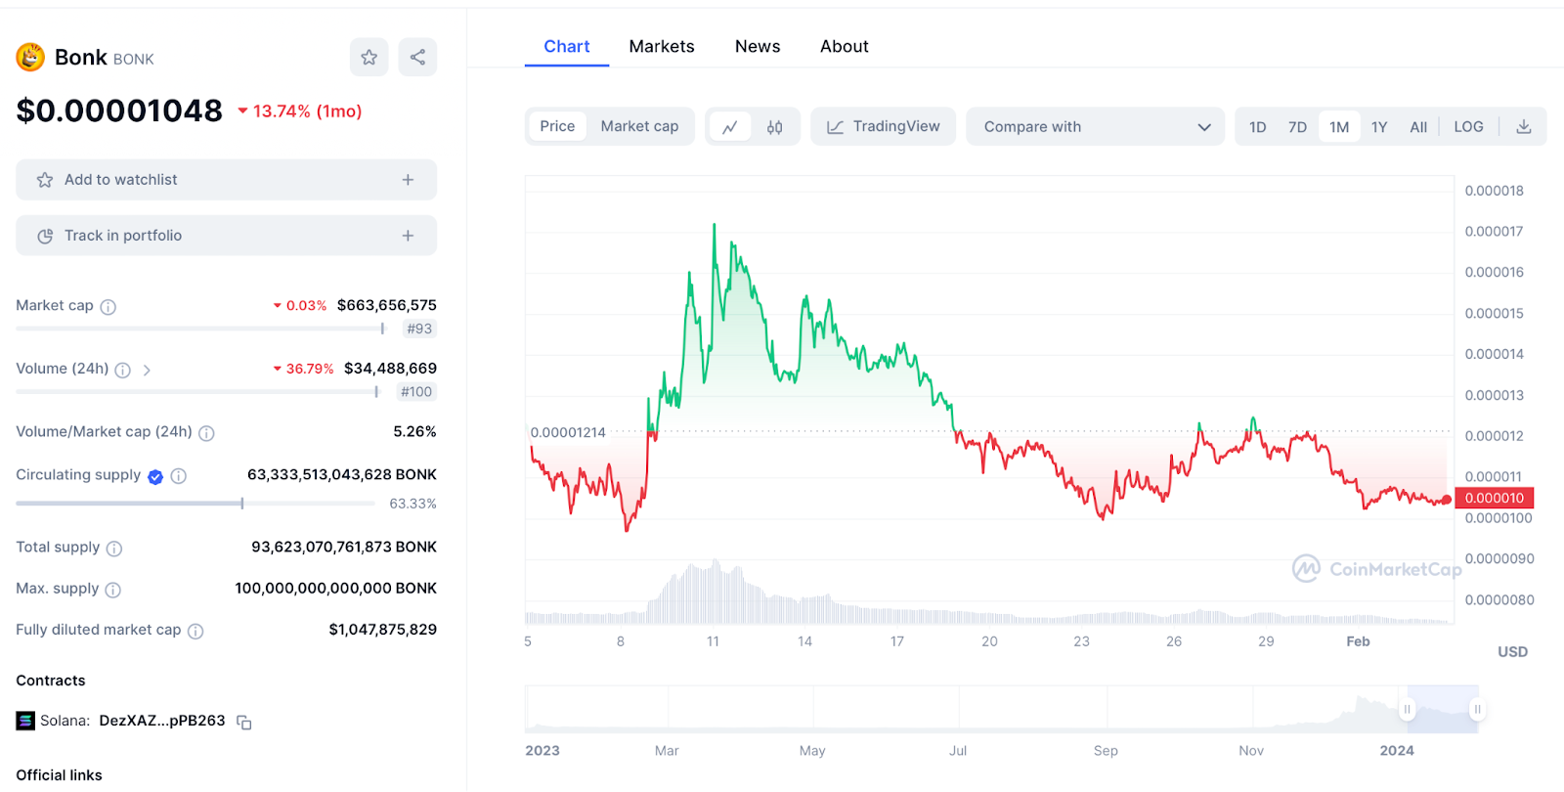The width and height of the screenshot is (1564, 792).
Task: Click the Solana contract DezXAZ...pPB263
Action: pyautogui.click(x=162, y=722)
